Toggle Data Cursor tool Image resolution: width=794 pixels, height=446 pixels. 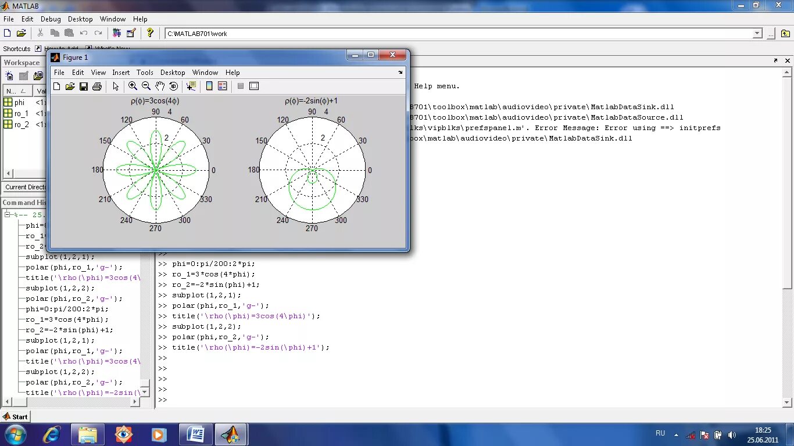pos(191,86)
